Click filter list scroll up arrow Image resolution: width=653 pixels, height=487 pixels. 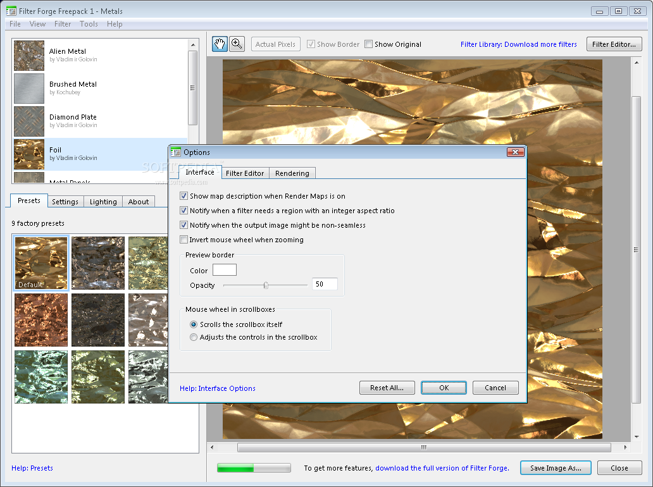(193, 44)
